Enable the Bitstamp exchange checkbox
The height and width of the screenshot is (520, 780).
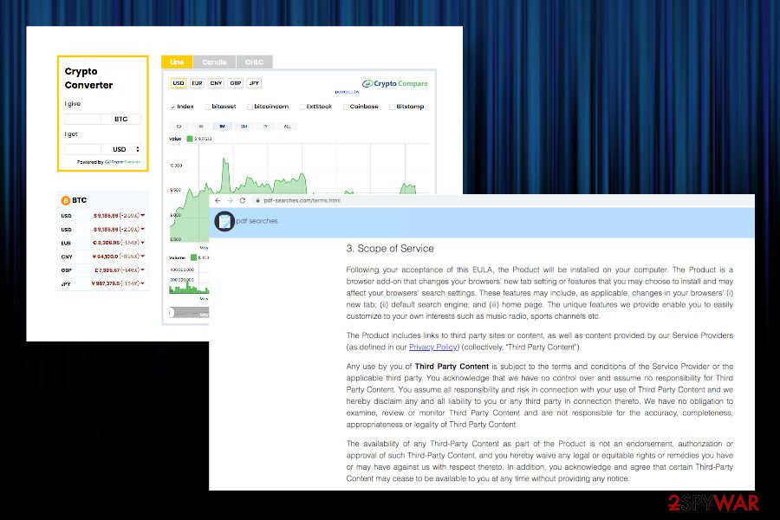pos(392,107)
